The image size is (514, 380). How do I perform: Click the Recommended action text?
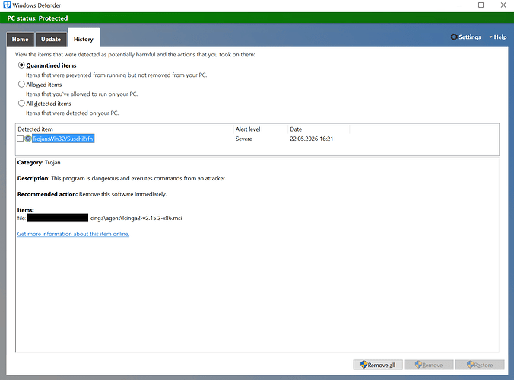point(92,194)
